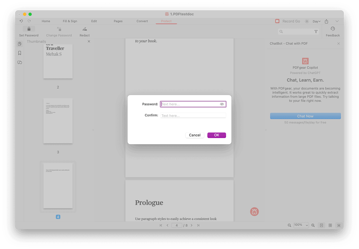Toggle the search filter funnel icon
The height and width of the screenshot is (249, 359).
316,32
